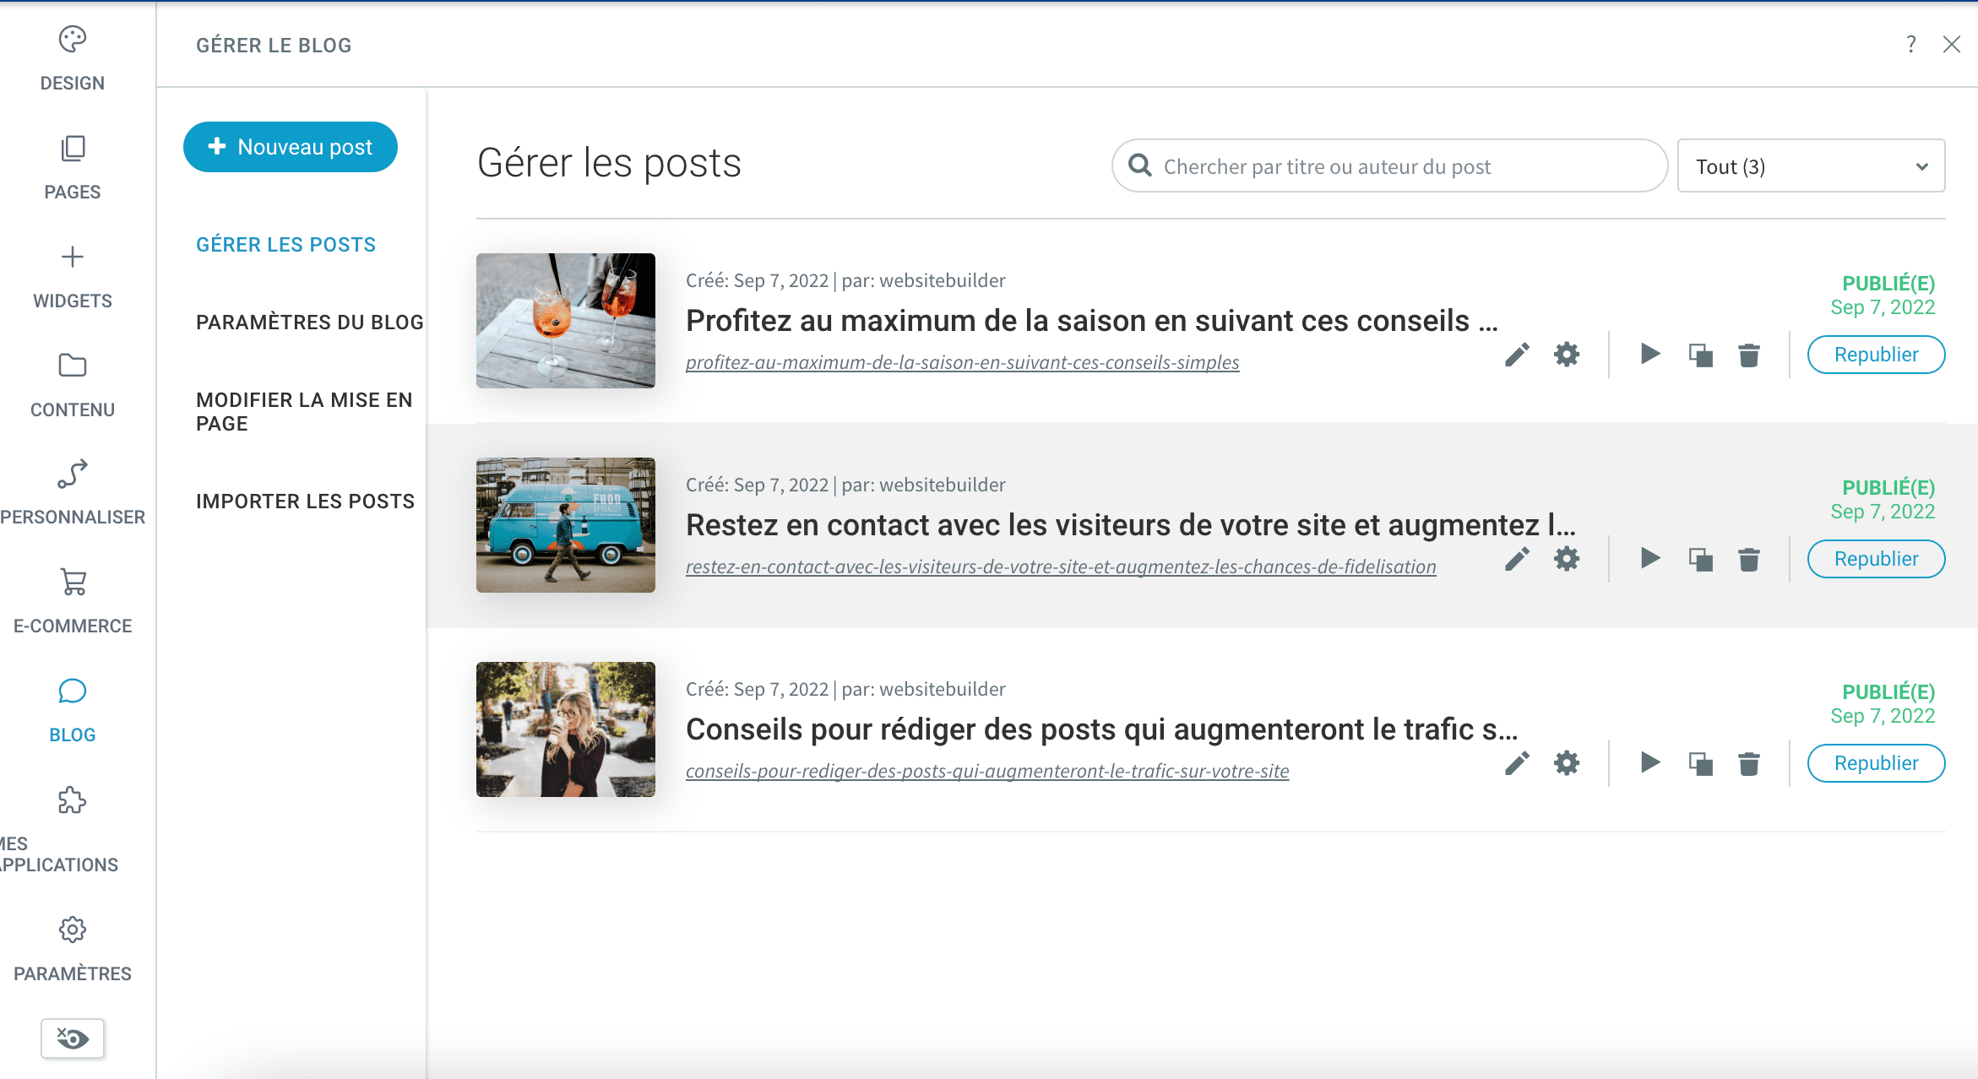The width and height of the screenshot is (1978, 1079).
Task: Republier the 'Restez en contact' post
Action: [1876, 559]
